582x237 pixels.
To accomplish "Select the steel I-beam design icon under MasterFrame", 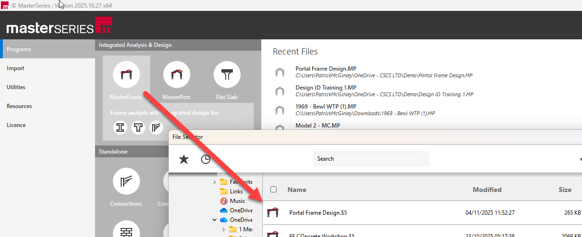I will pyautogui.click(x=121, y=128).
